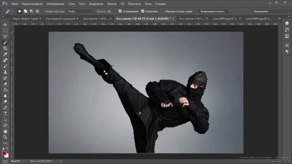
Task: Open the Character panel icon on right dock
Action: [x=287, y=46]
